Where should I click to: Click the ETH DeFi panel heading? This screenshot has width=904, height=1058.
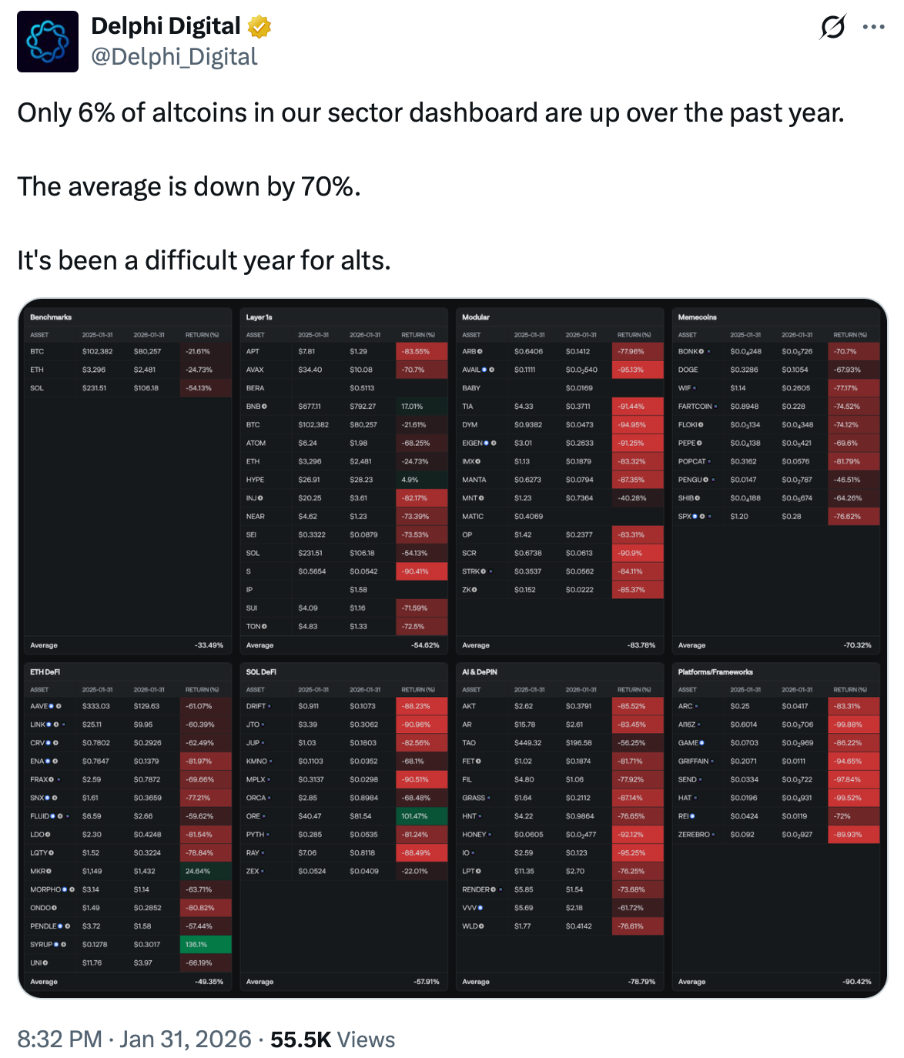pyautogui.click(x=45, y=672)
